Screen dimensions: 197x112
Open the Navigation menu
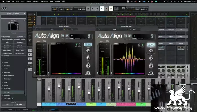tap(44, 1)
